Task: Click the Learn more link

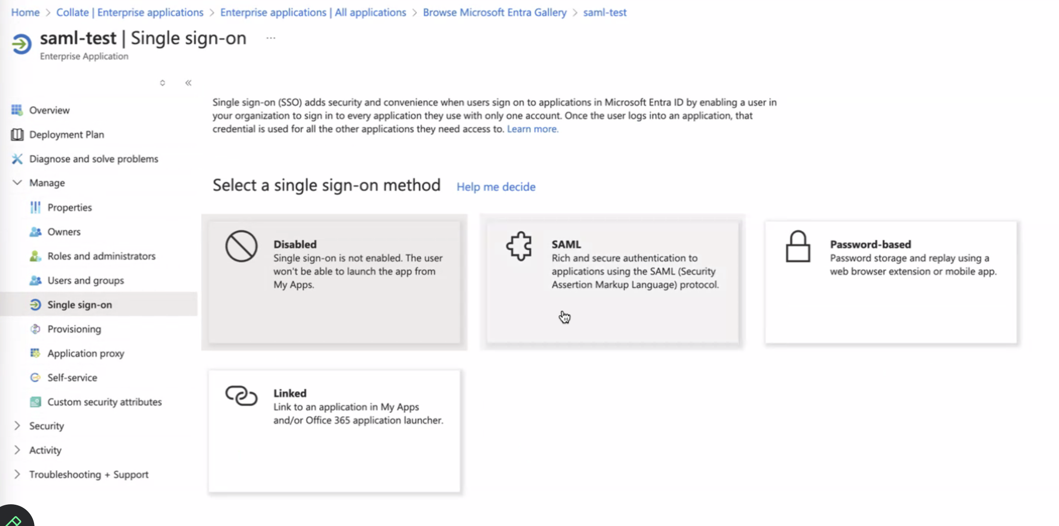Action: tap(532, 129)
